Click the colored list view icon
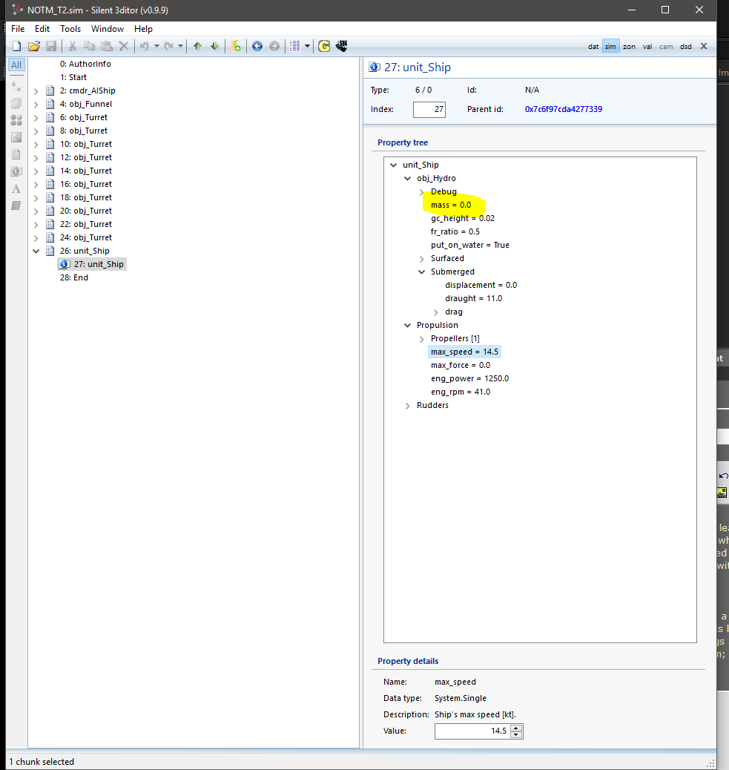Screen dimensions: 729x770 pos(295,46)
